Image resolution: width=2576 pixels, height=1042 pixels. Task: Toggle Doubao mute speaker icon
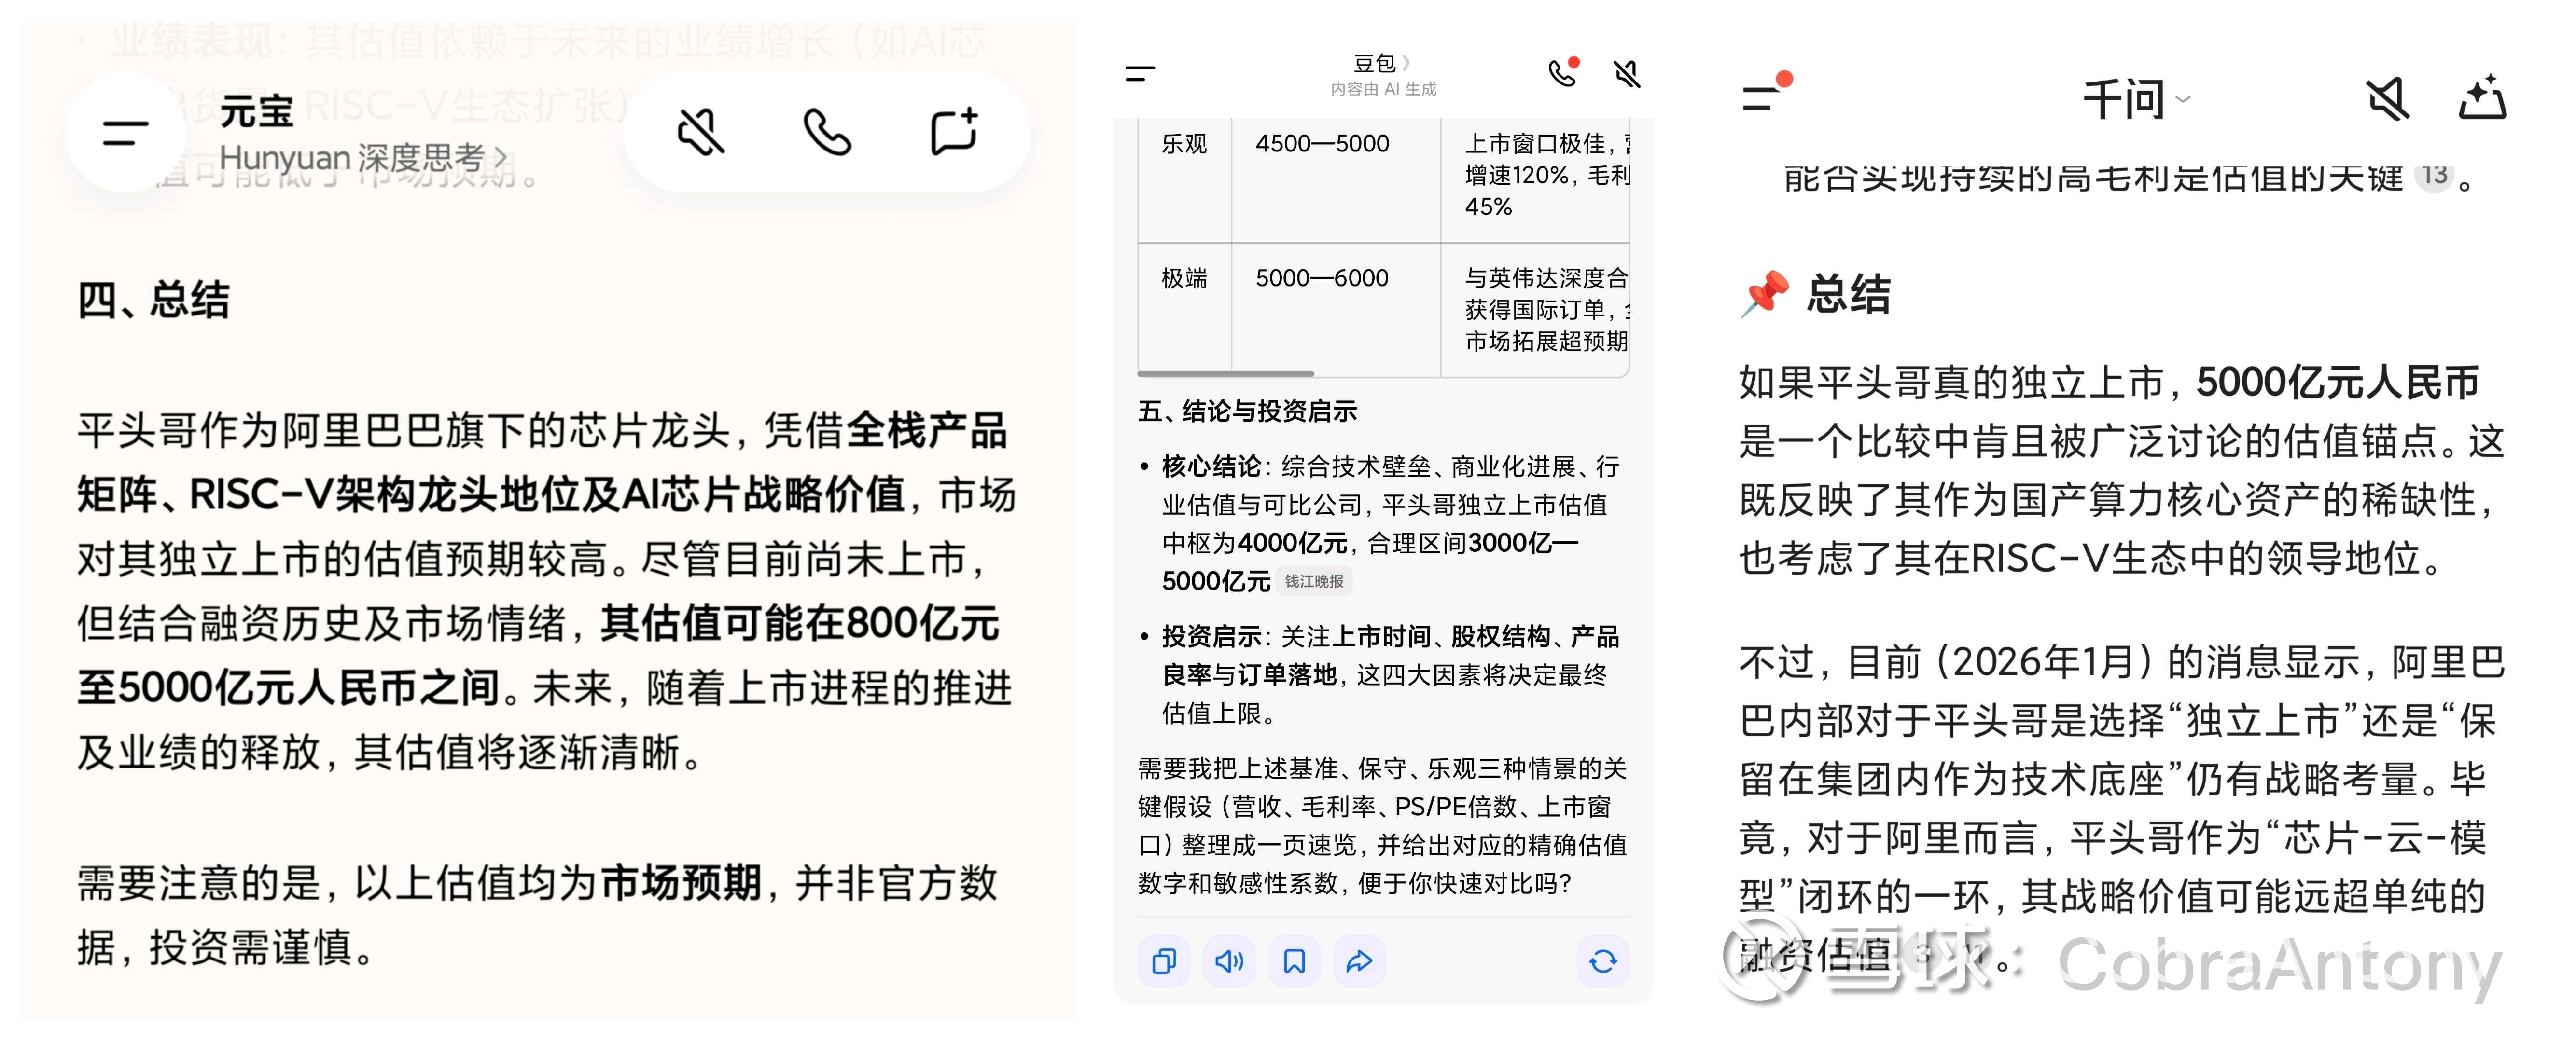1627,73
